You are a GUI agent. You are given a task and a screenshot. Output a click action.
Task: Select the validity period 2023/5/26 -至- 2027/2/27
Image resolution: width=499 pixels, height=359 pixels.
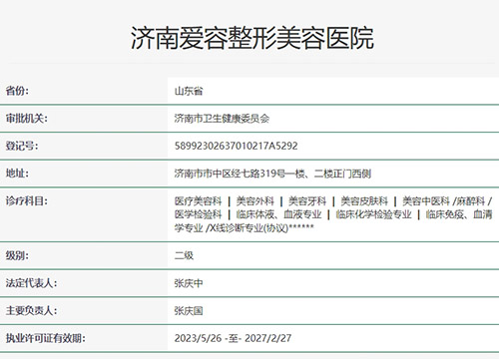tap(233, 338)
